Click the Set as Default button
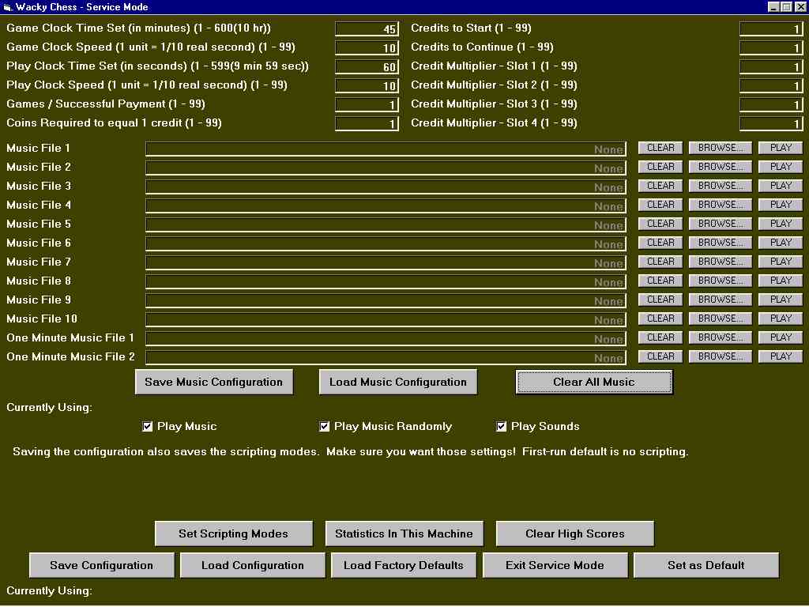The height and width of the screenshot is (607, 809). (706, 565)
